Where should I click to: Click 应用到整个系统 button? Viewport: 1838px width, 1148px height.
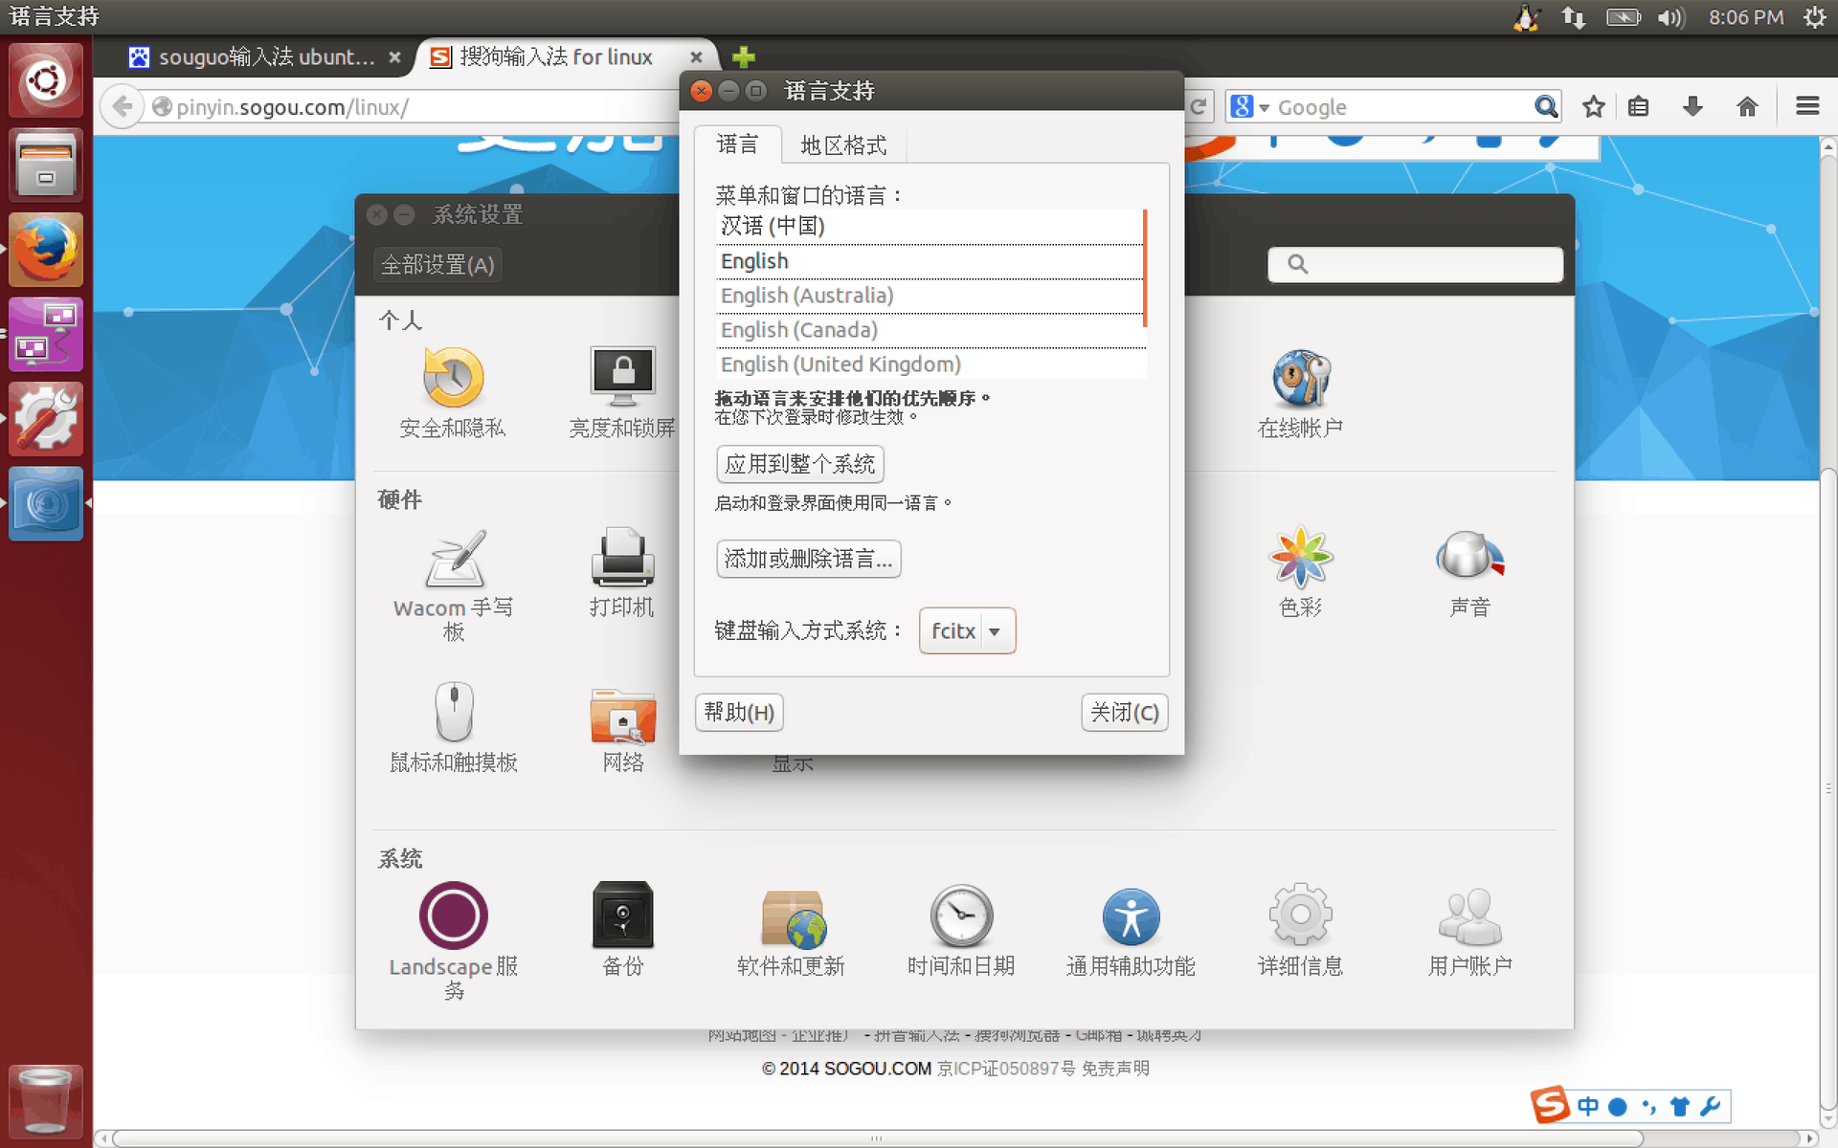click(800, 464)
